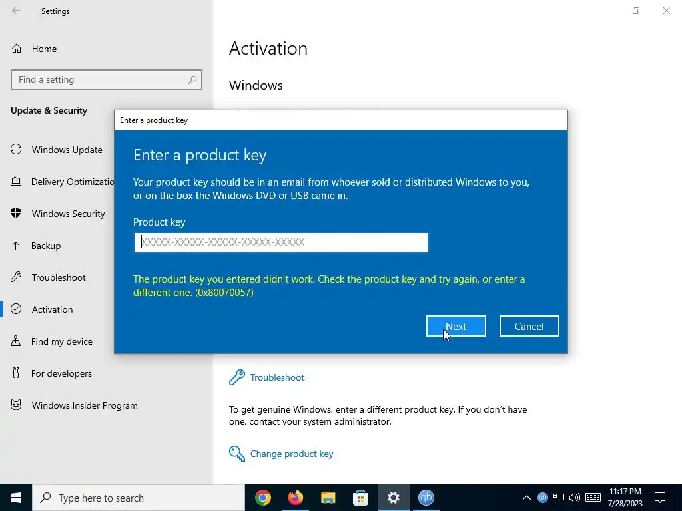
Task: Click the Activation page heading
Action: pyautogui.click(x=268, y=48)
